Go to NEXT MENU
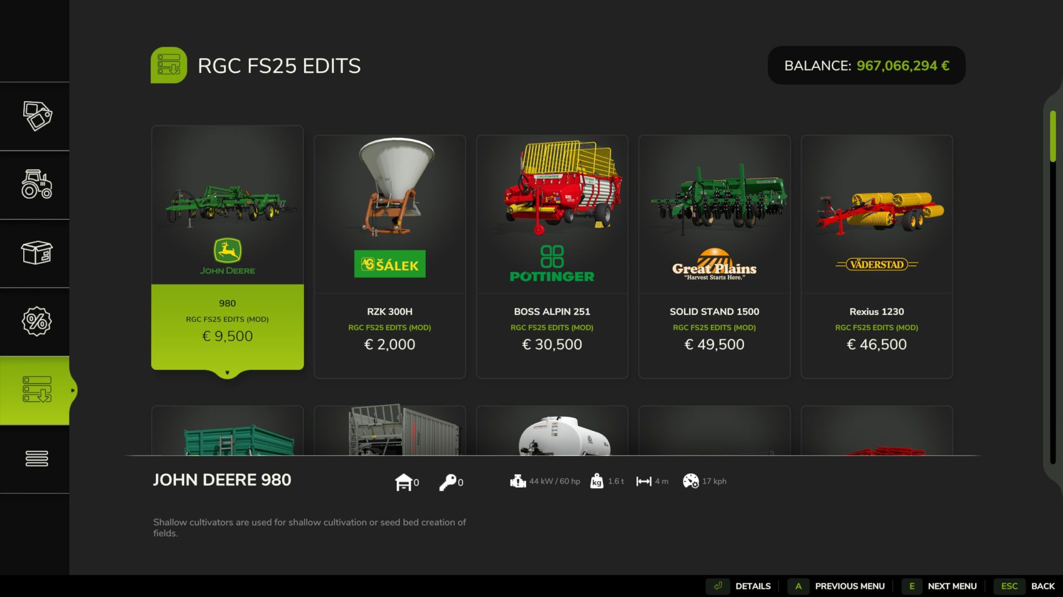This screenshot has width=1063, height=597. coord(940,586)
